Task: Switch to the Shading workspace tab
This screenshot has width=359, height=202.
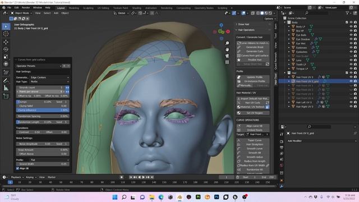Action: (x=137, y=8)
